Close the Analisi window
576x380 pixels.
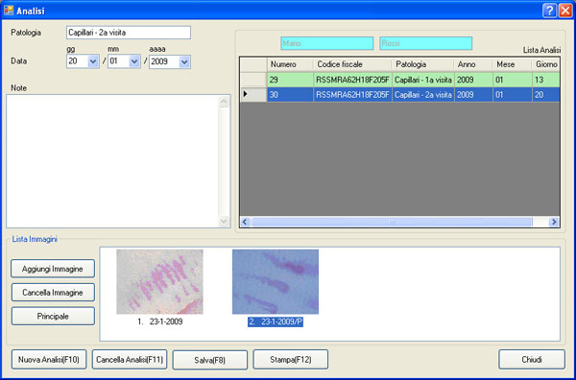click(565, 11)
